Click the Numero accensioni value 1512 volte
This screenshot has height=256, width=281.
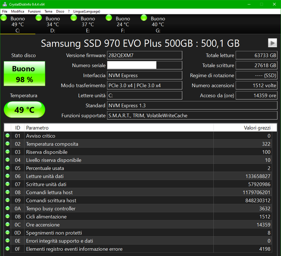coord(256,85)
